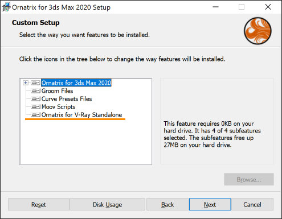Select the Moov Scripts feature label
The width and height of the screenshot is (282, 219).
point(58,107)
